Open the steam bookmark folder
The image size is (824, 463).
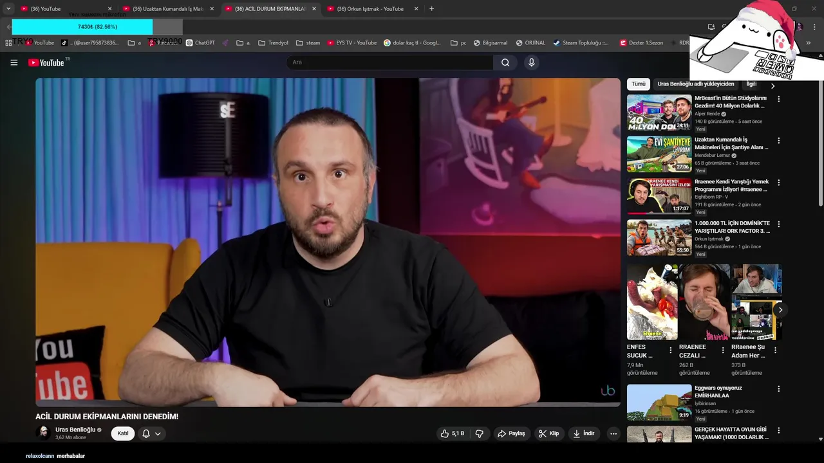(308, 43)
